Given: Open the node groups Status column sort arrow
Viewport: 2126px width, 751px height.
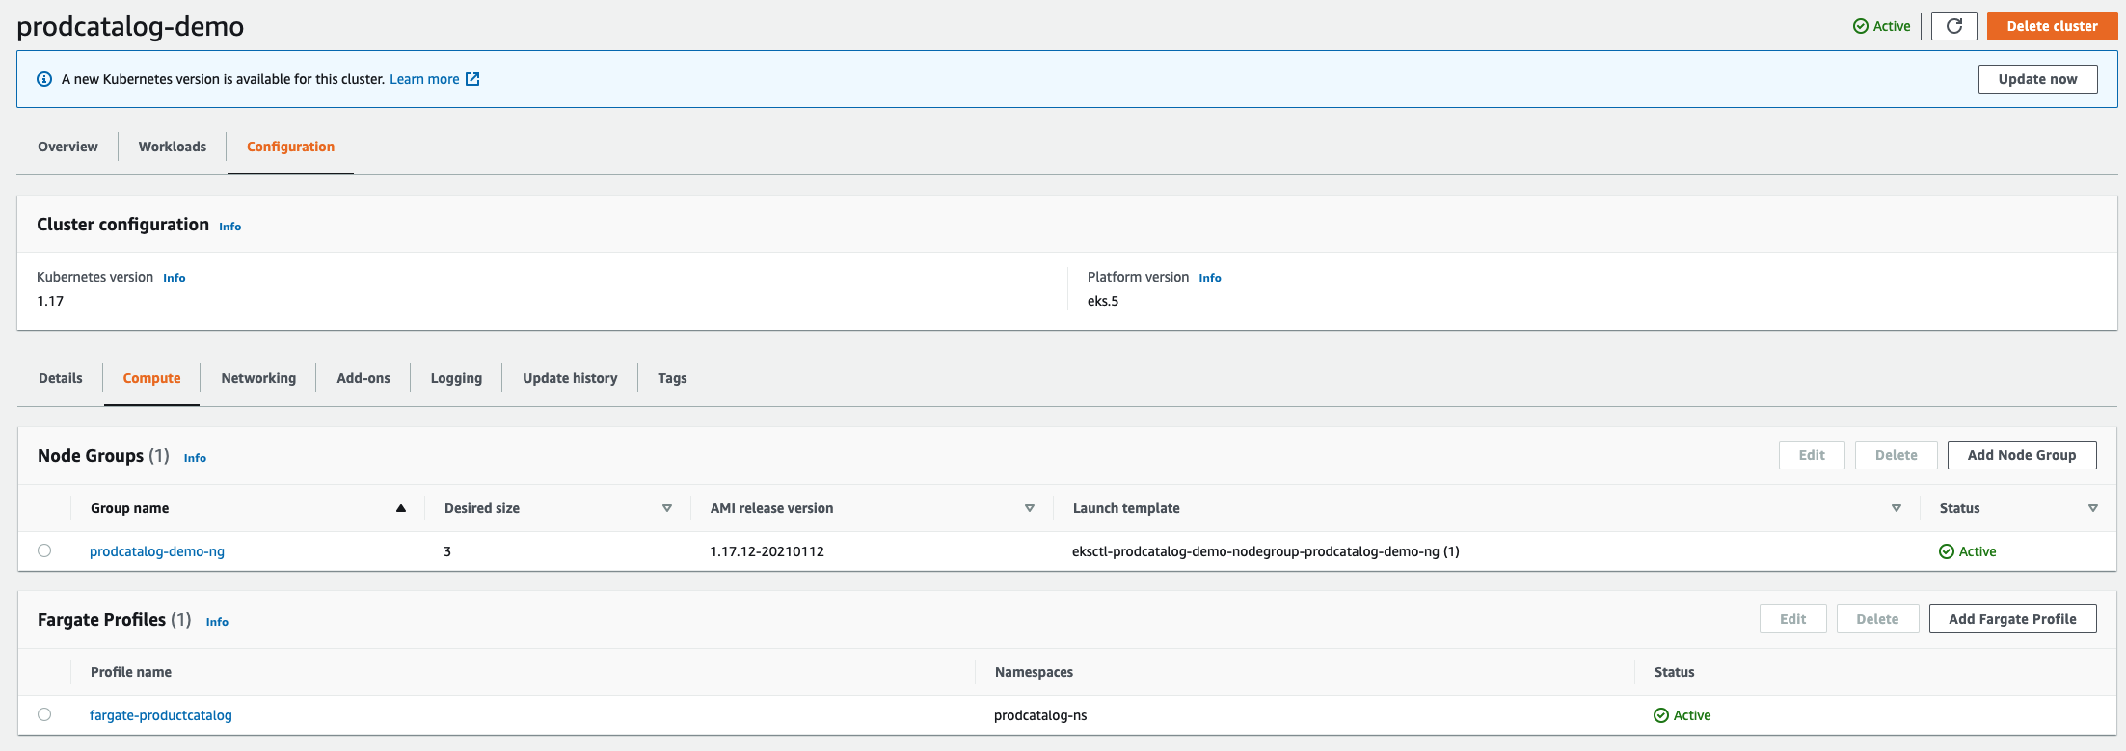Looking at the screenshot, I should [2093, 508].
